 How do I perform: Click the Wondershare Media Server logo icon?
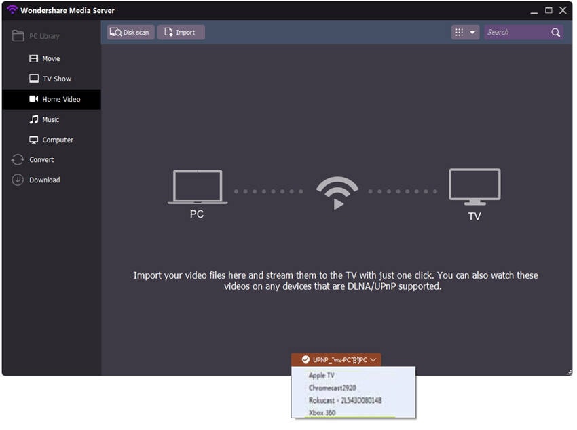pyautogui.click(x=12, y=9)
